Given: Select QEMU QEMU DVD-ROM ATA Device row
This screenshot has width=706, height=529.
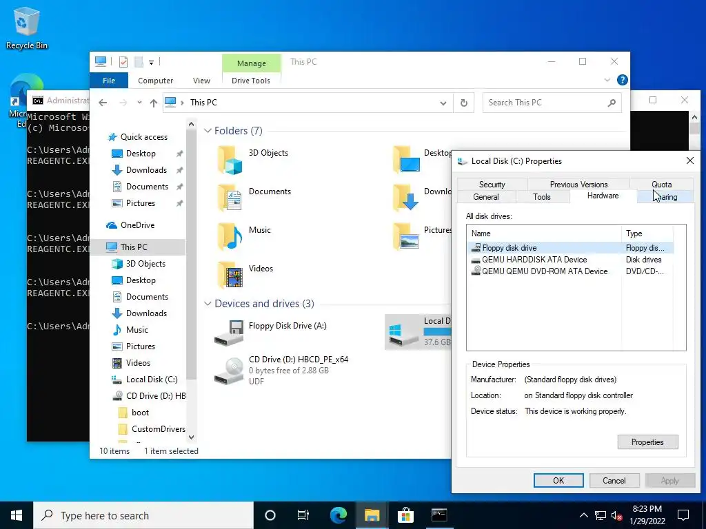Looking at the screenshot, I should pos(570,271).
